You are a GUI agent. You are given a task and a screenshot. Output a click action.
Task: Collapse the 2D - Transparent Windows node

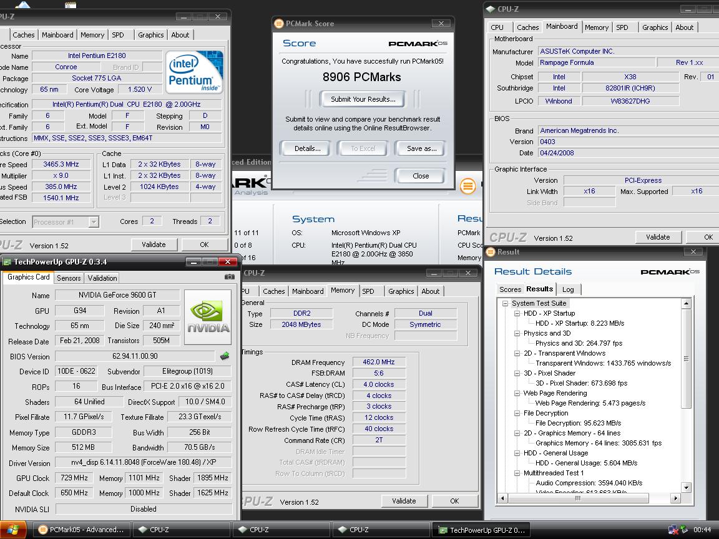517,353
